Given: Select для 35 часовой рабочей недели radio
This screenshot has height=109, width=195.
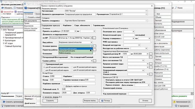Looking at the screenshot, I should click(x=72, y=67).
